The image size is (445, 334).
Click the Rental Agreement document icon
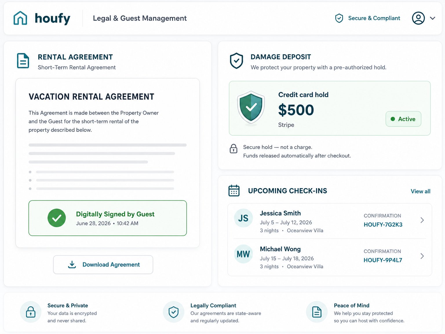23,61
